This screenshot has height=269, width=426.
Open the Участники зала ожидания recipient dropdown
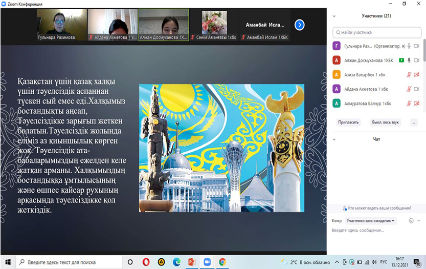click(x=371, y=221)
